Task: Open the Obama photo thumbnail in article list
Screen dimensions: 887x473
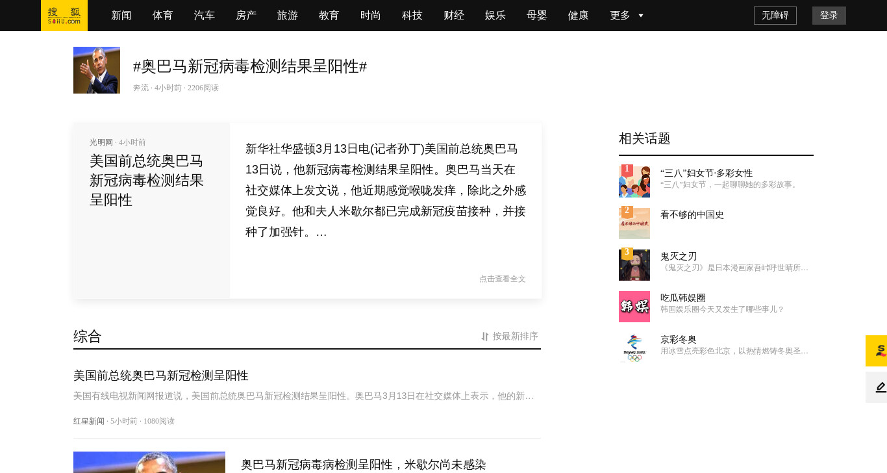Action: coord(149,462)
